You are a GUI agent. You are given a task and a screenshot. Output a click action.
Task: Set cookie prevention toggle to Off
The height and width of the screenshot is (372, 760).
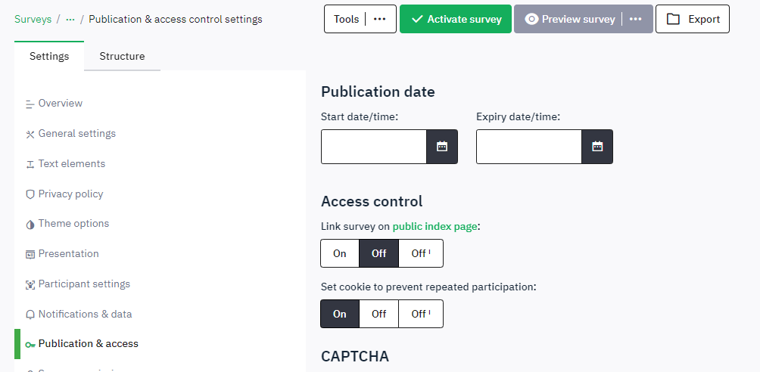click(x=379, y=314)
